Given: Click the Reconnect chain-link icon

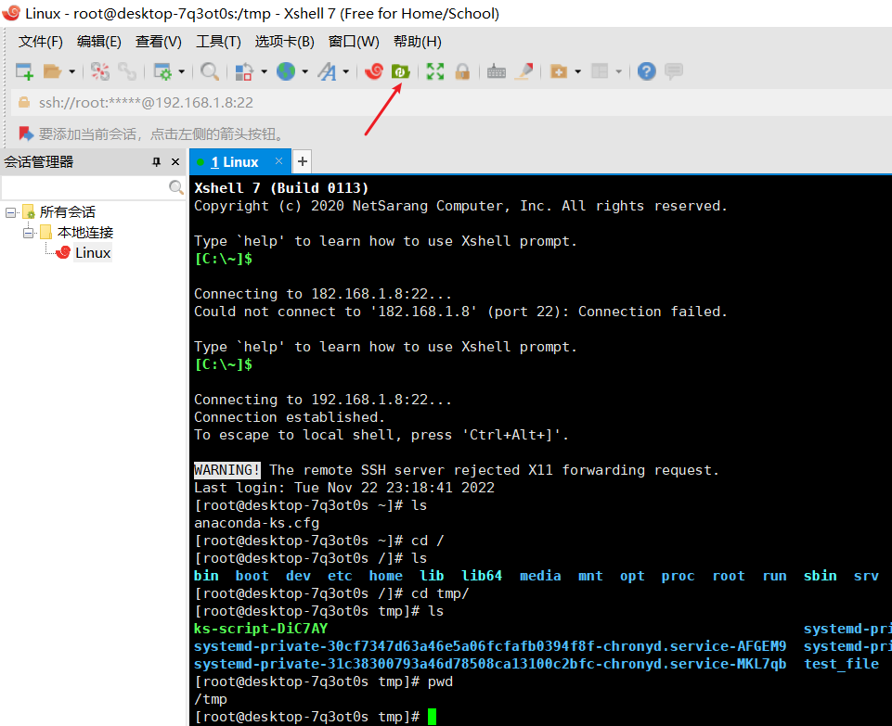Looking at the screenshot, I should pyautogui.click(x=127, y=71).
